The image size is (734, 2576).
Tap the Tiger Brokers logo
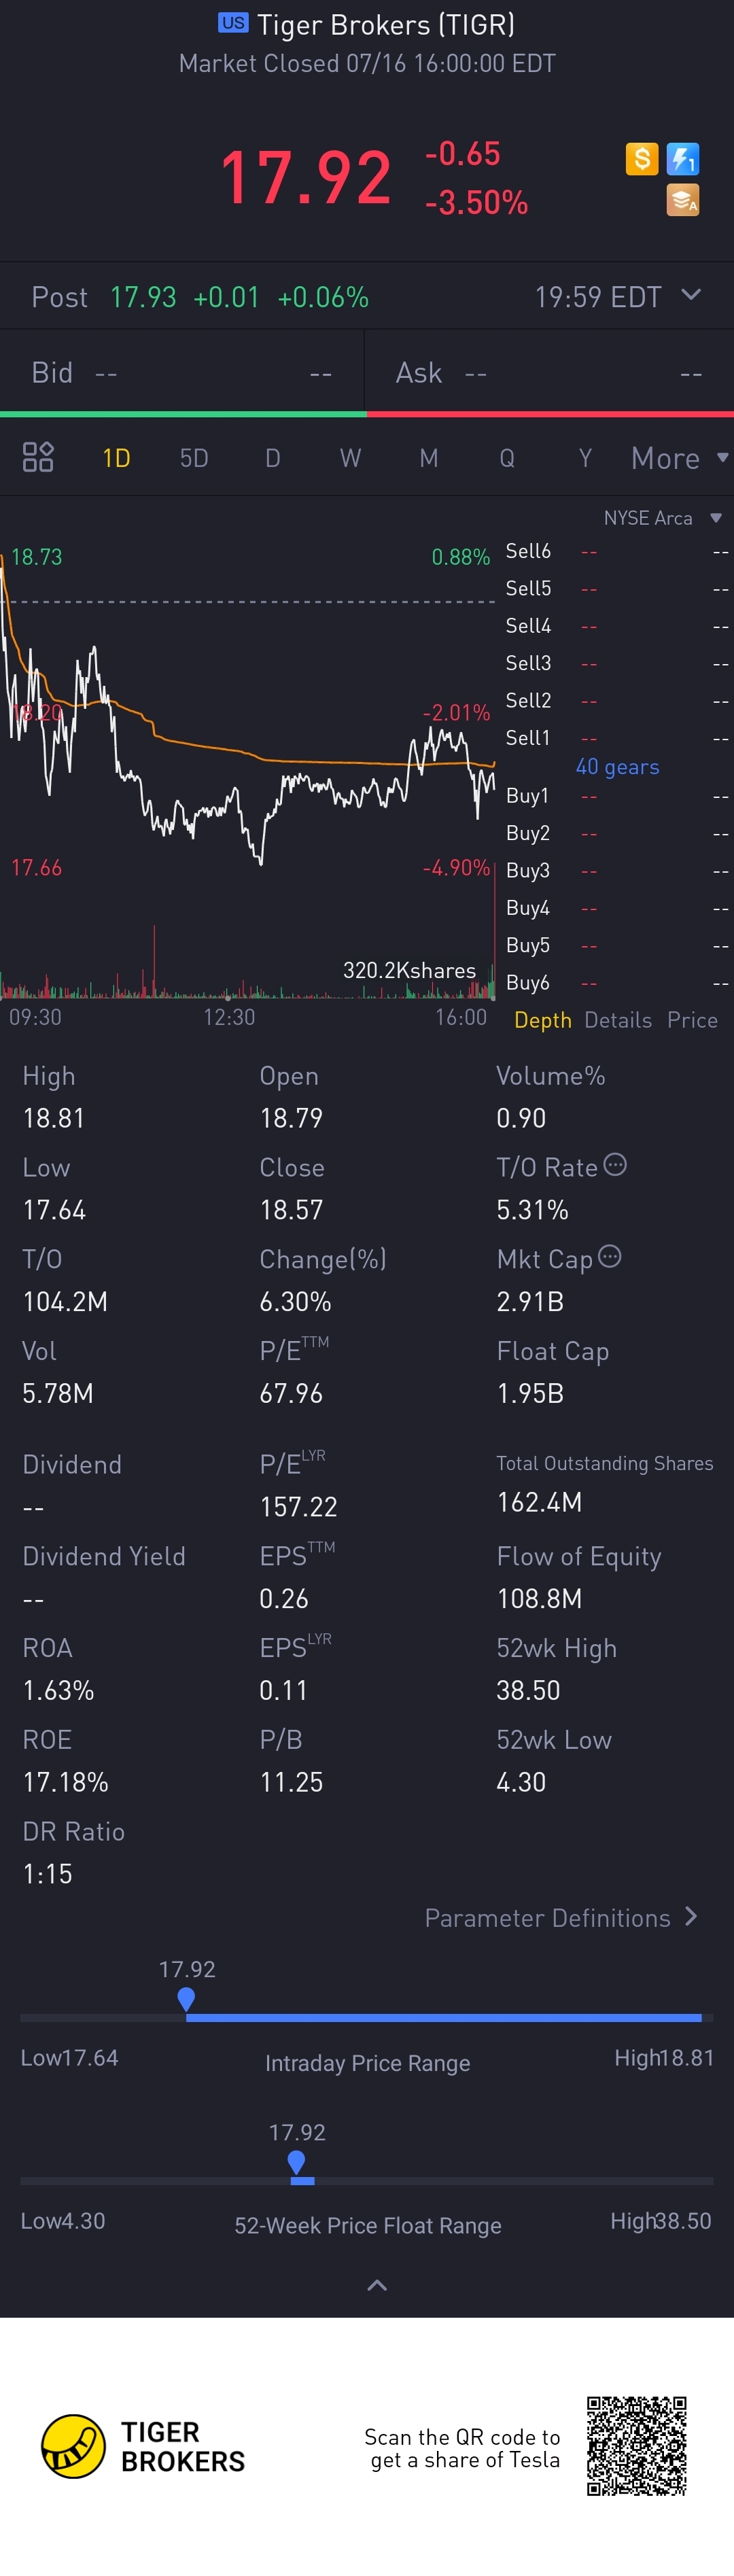click(143, 2446)
